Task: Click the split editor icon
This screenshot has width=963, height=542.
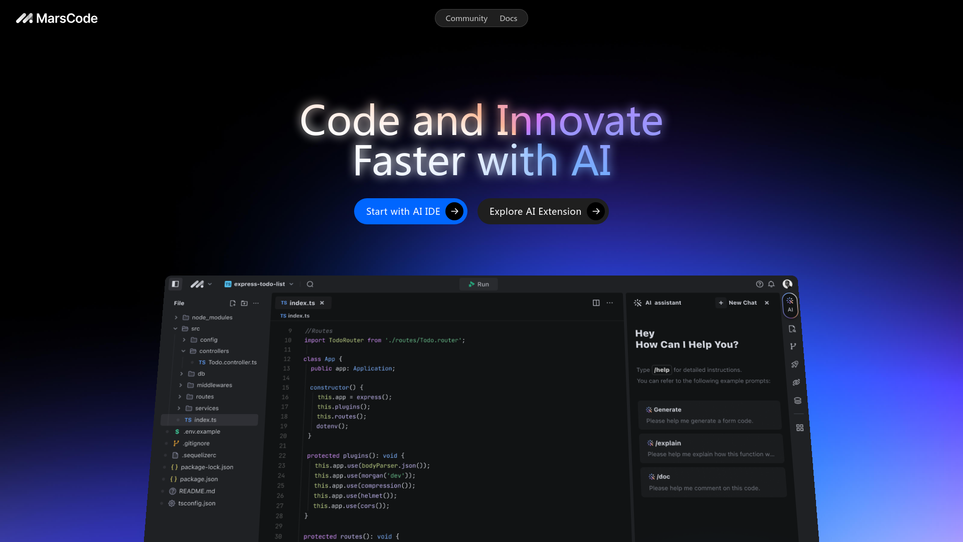Action: pyautogui.click(x=596, y=303)
